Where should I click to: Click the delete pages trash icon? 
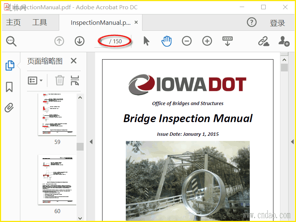(60, 80)
